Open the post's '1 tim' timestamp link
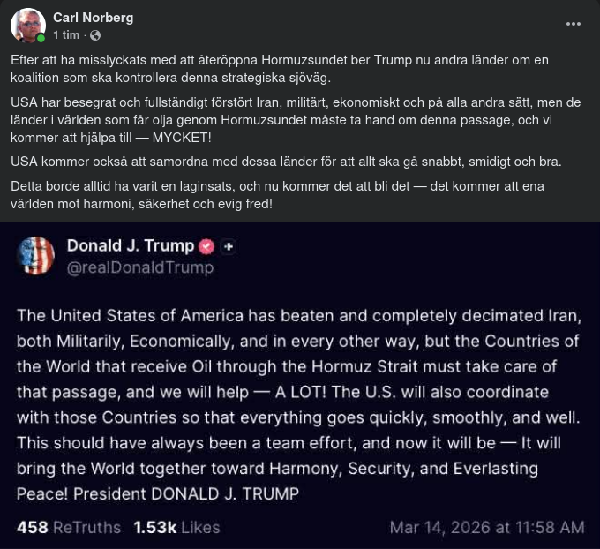 (x=66, y=35)
